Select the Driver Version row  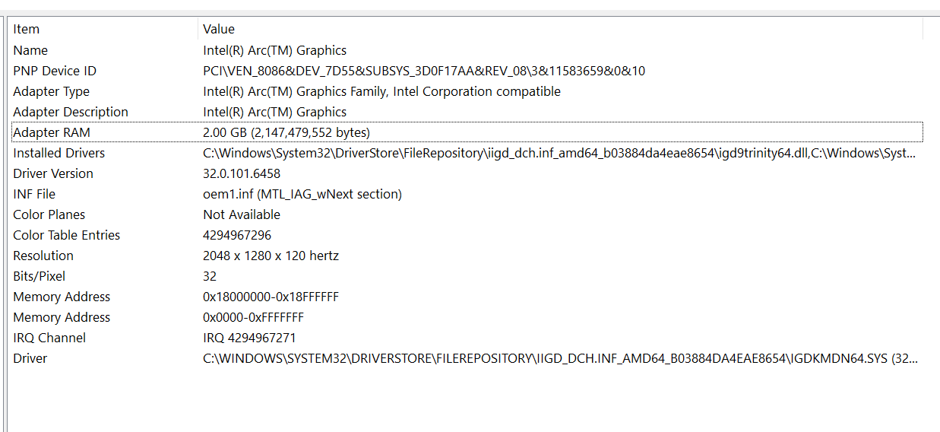53,173
